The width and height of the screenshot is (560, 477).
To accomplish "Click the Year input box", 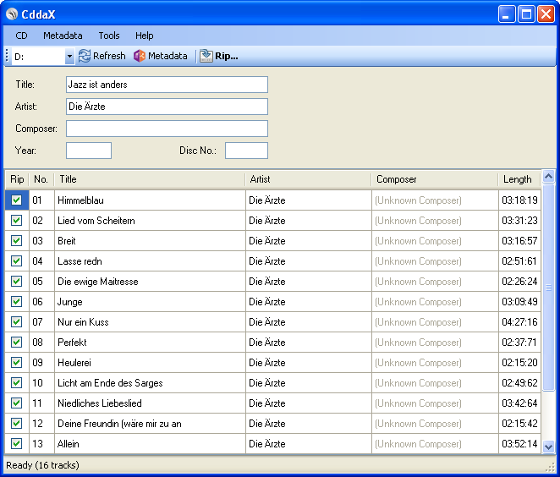I will point(89,151).
